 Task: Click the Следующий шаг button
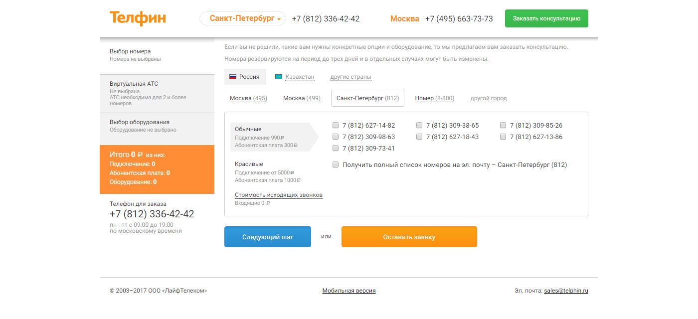pos(268,237)
